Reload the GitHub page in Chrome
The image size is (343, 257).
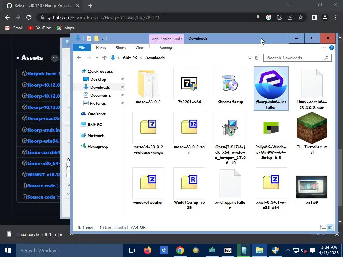coord(29,17)
